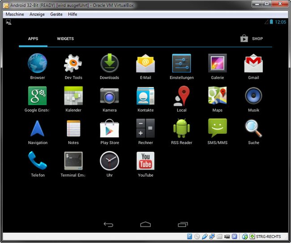This screenshot has width=291, height=243.
Task: Open the Hilfe menu
Action: point(73,14)
